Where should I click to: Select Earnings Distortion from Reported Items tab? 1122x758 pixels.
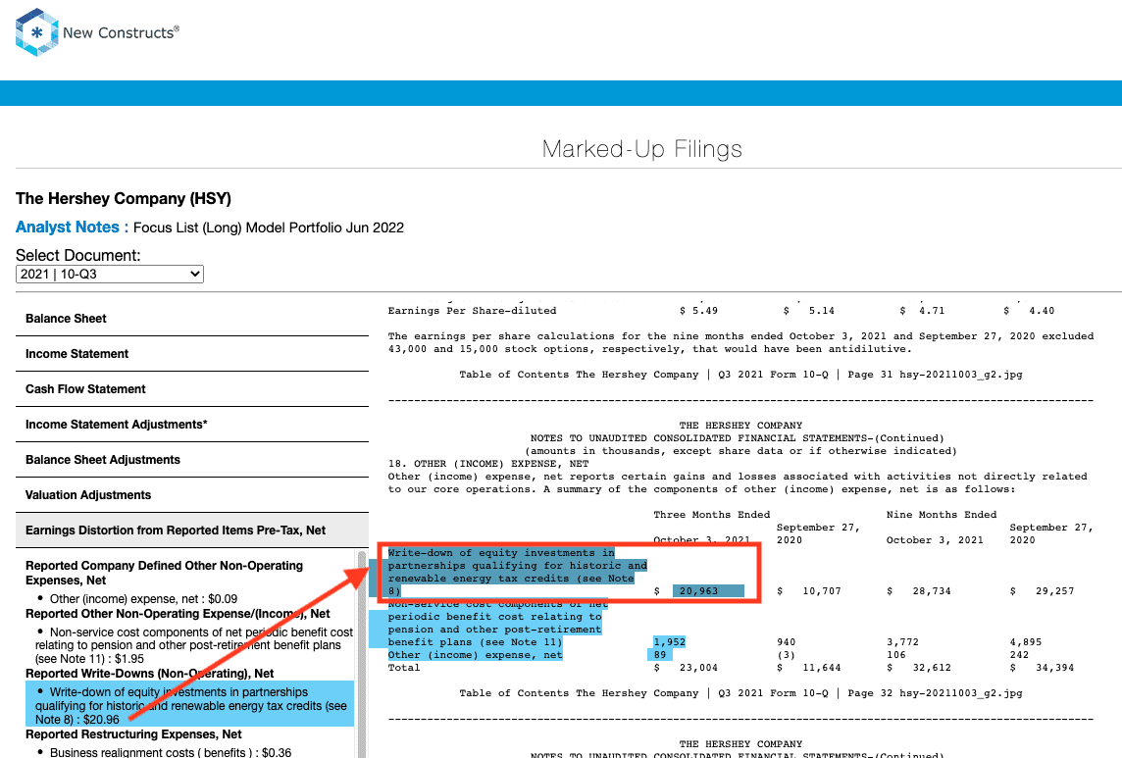point(192,531)
